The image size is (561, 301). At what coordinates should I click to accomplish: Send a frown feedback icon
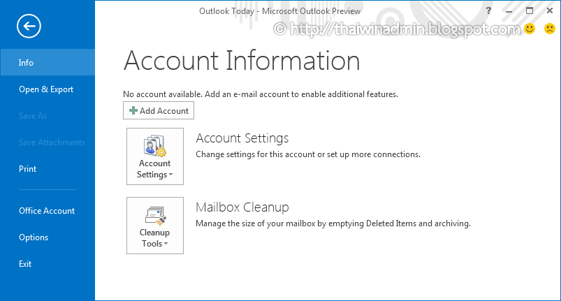coord(550,28)
